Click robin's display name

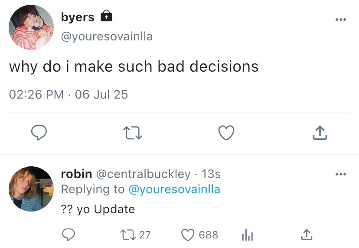[x=76, y=174]
